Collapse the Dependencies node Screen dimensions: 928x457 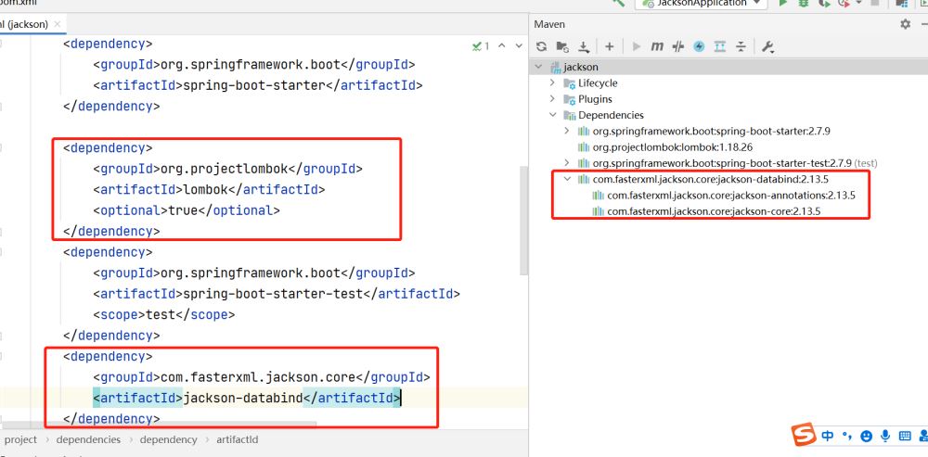coord(552,115)
